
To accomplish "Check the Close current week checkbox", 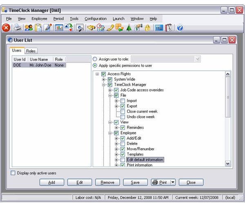I will tap(122, 112).
